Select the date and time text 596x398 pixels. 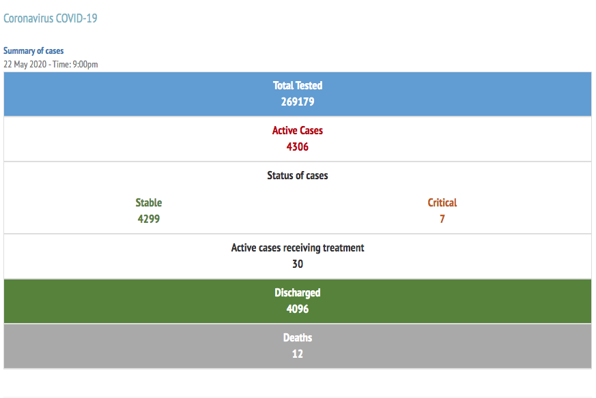[x=51, y=64]
